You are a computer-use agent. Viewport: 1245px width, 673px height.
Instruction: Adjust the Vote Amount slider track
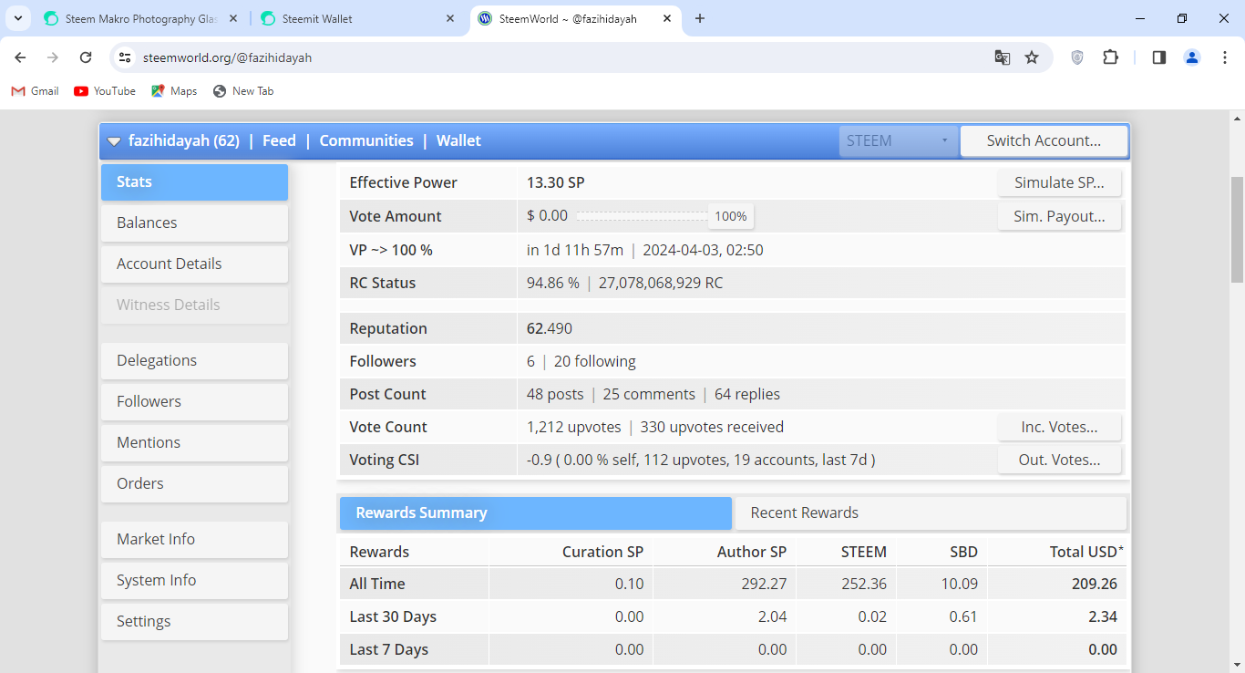[x=642, y=216]
